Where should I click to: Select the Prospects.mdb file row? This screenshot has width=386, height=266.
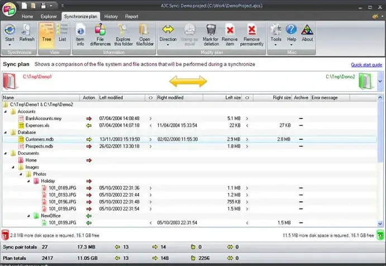click(189, 146)
